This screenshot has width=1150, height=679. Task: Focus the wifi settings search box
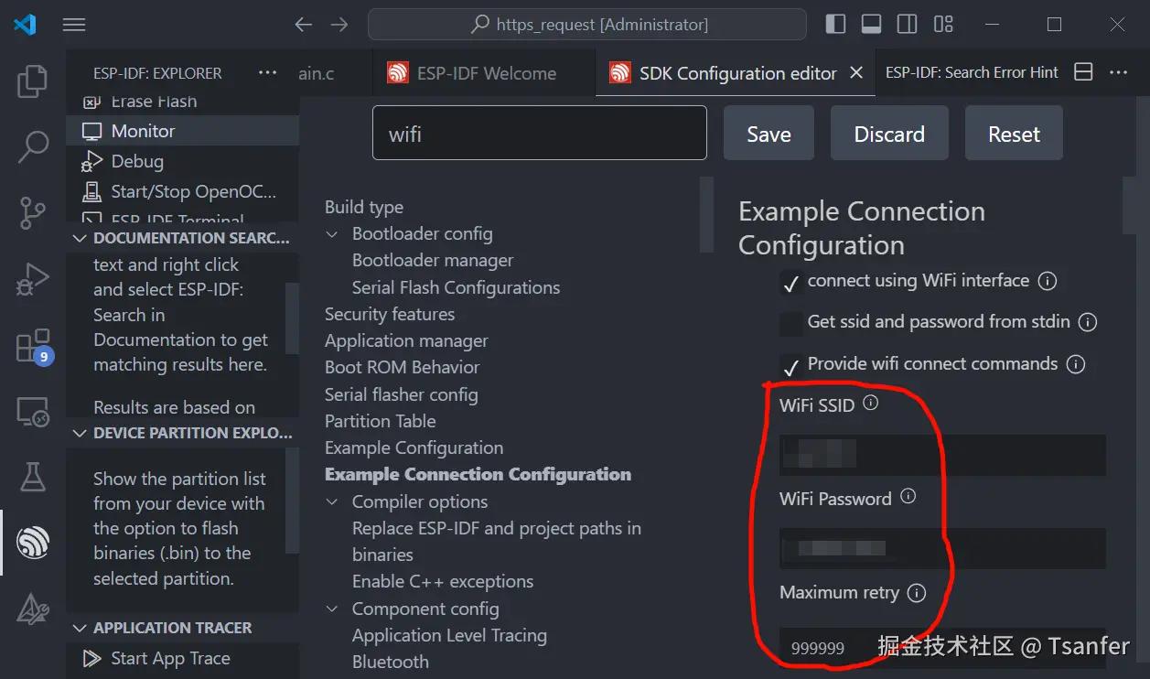[540, 133]
